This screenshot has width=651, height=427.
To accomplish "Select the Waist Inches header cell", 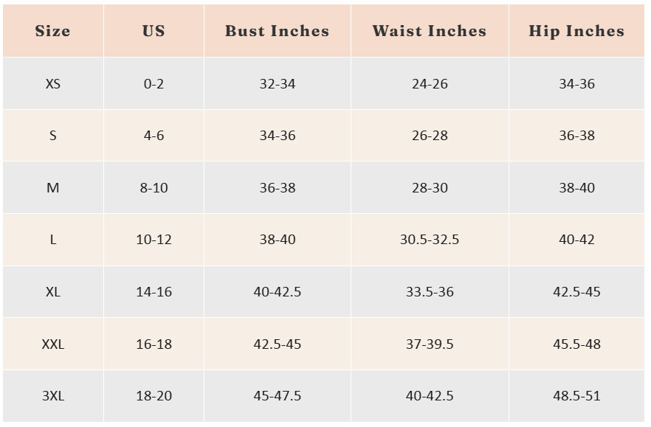I will point(430,31).
